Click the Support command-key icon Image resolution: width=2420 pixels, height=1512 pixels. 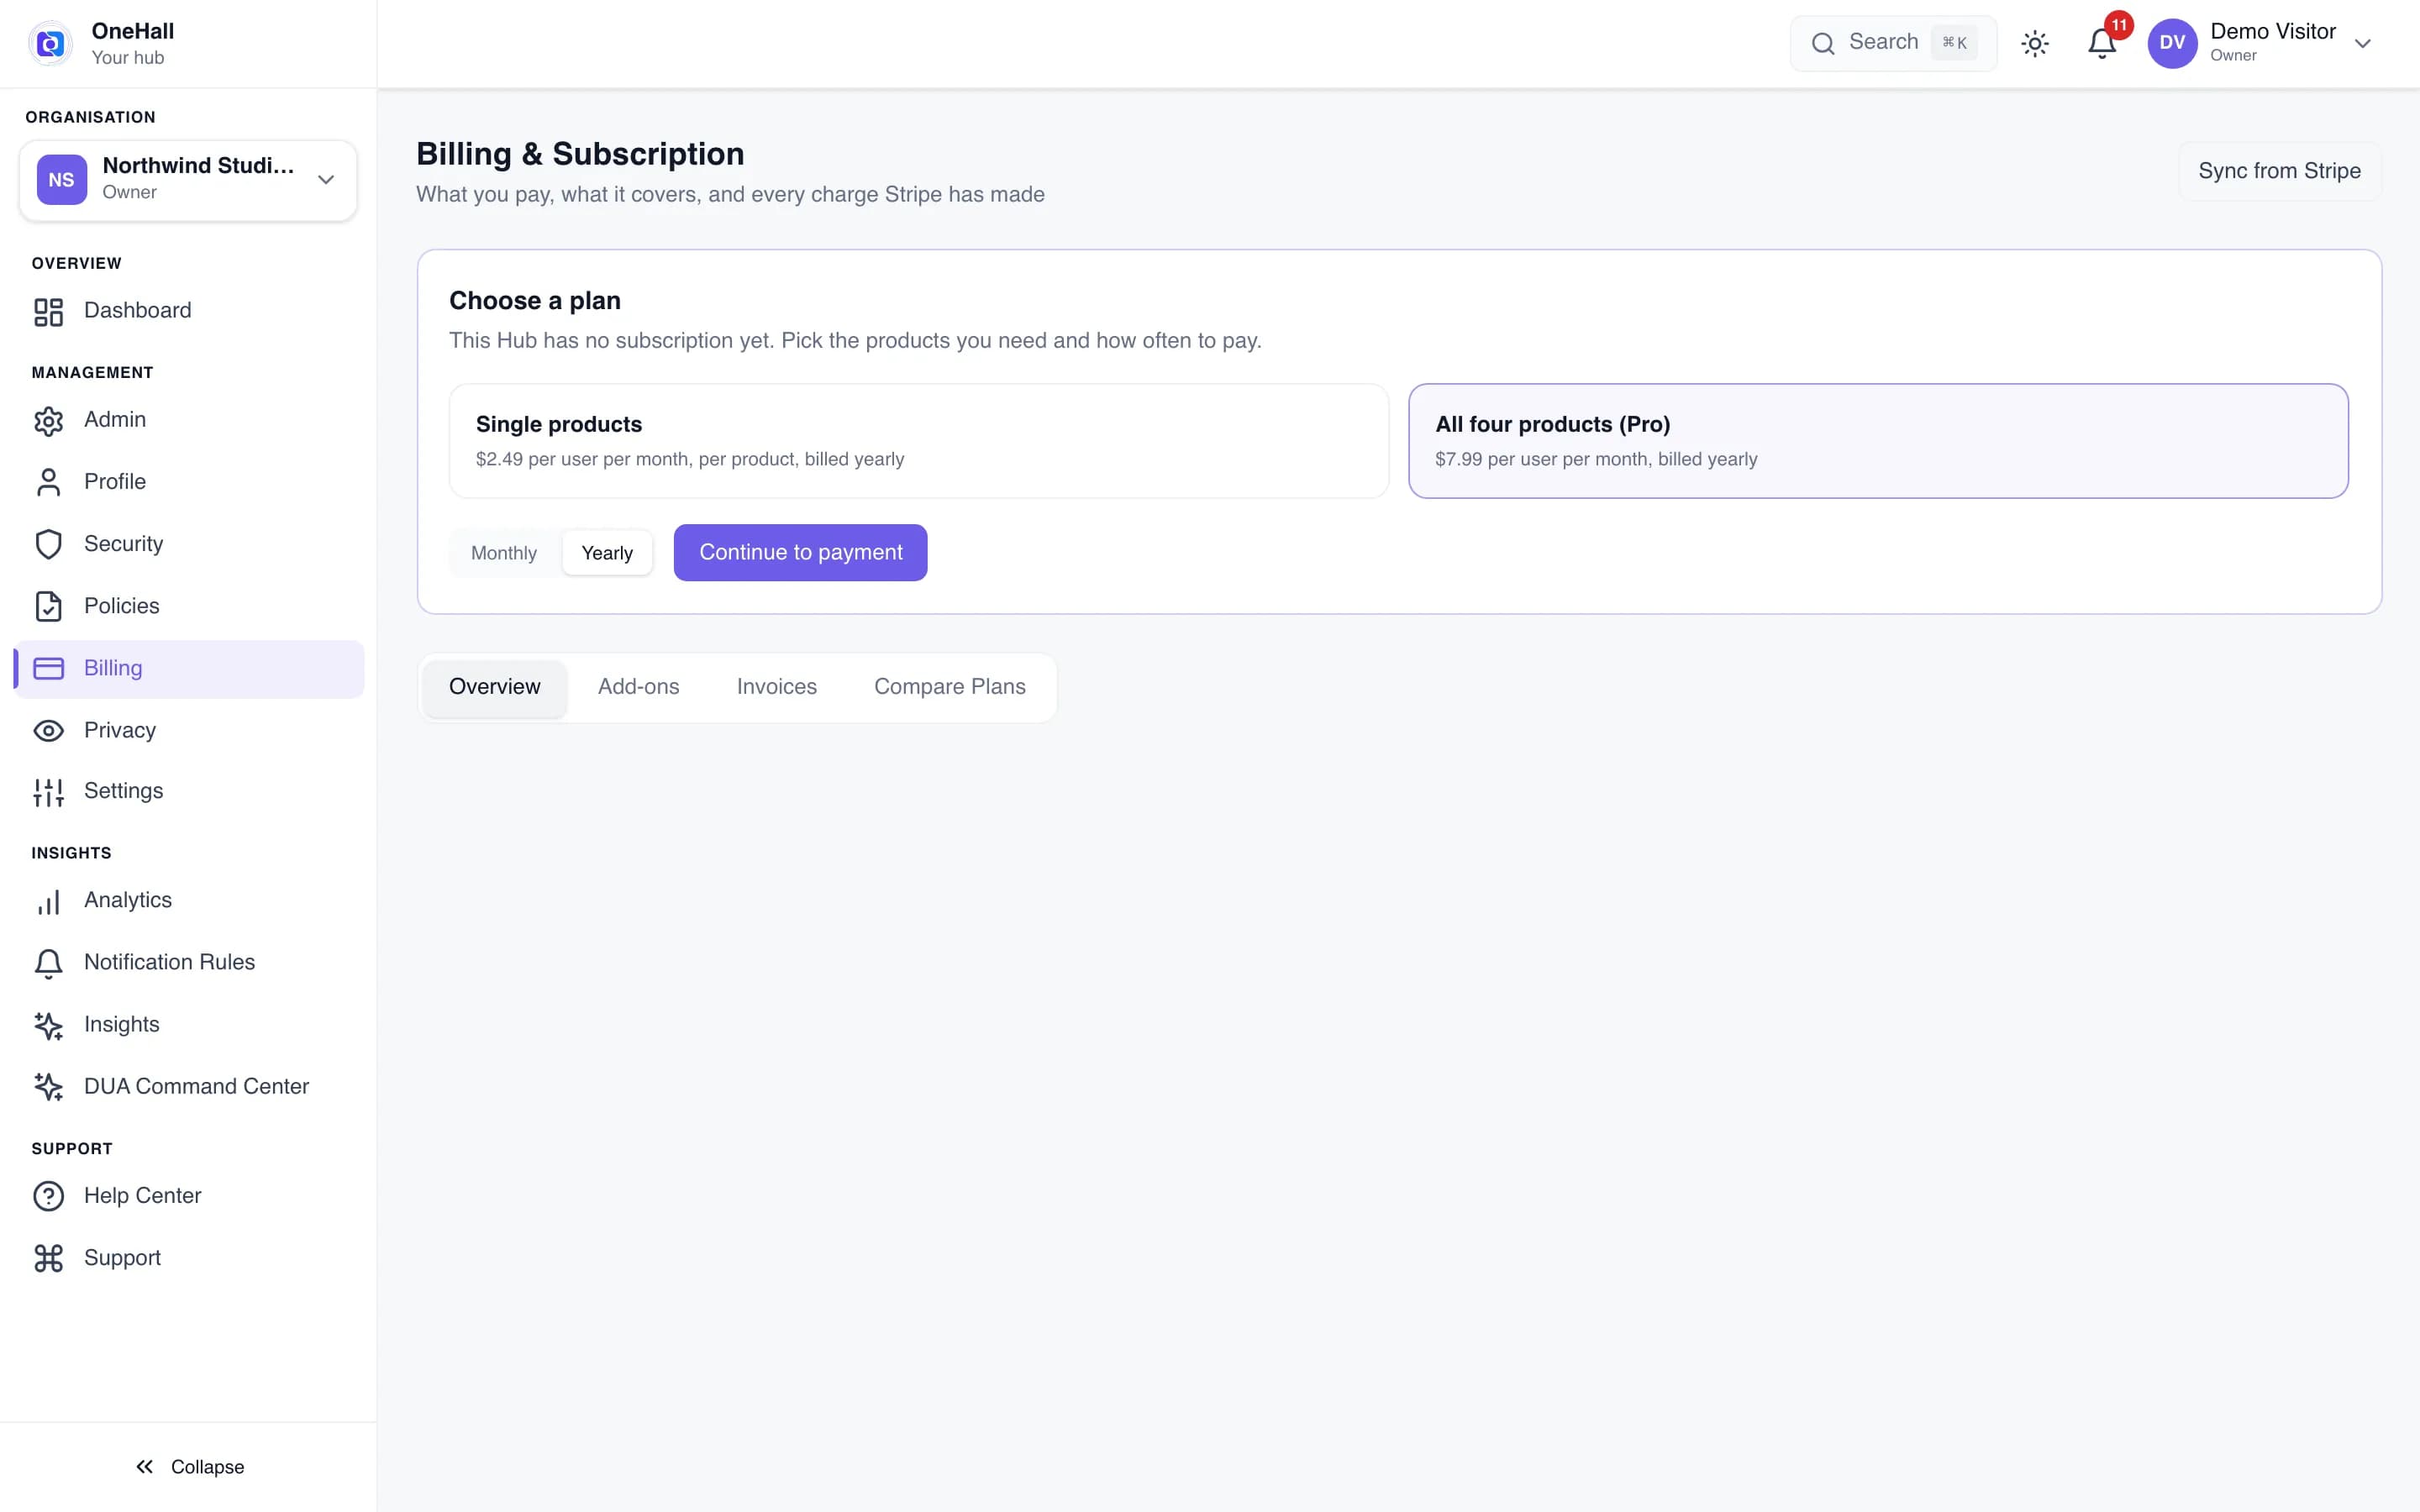pos(48,1258)
